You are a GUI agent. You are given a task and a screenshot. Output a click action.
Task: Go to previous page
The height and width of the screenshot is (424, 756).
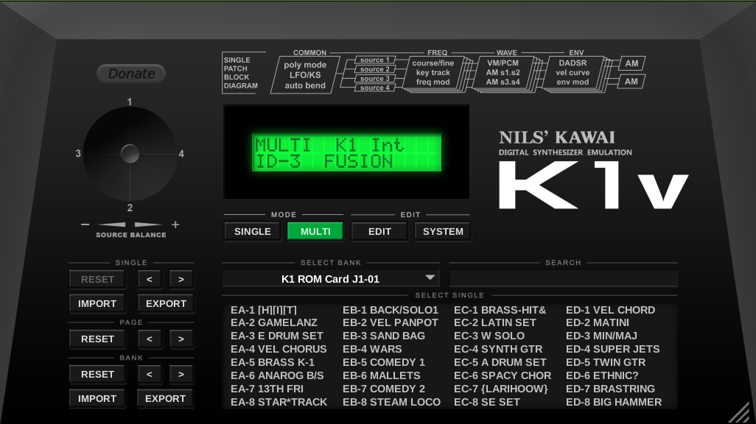click(x=150, y=339)
